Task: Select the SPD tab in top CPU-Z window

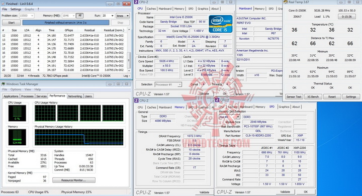Action: [x=191, y=9]
